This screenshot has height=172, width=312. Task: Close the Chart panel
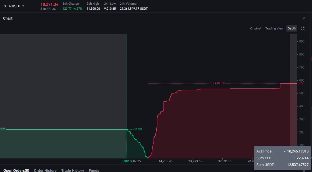click(304, 18)
